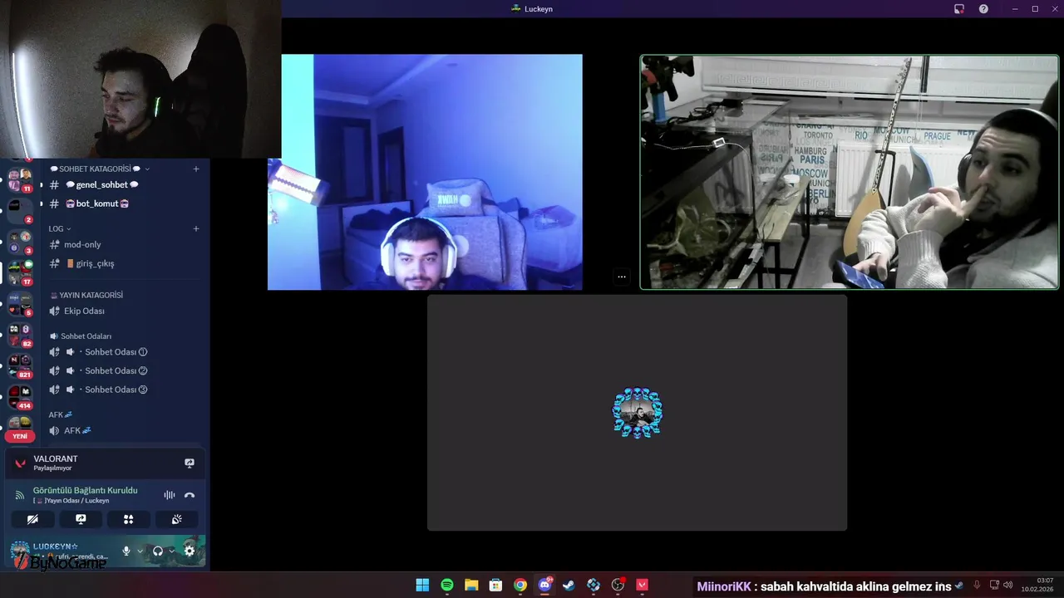Stream VALORANT with the share-game icon
This screenshot has height=598, width=1064.
click(x=190, y=463)
